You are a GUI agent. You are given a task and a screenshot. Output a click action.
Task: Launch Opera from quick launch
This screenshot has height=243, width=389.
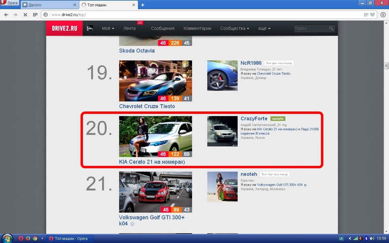coord(21,239)
